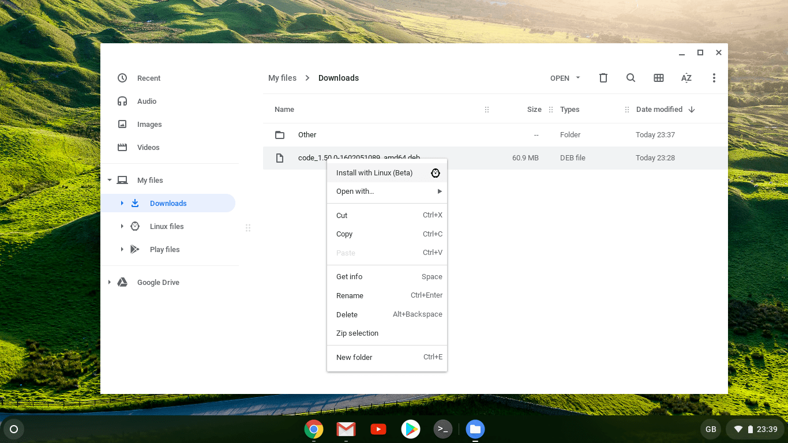The width and height of the screenshot is (788, 443).
Task: Open Gmail from the shelf
Action: pos(346,429)
